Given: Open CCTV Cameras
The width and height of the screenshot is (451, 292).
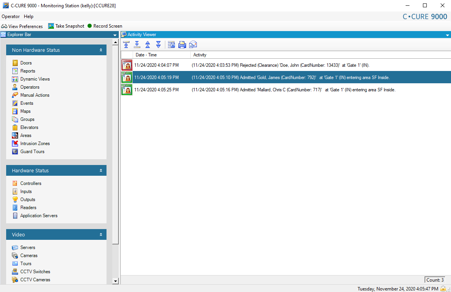Looking at the screenshot, I should 35,279.
